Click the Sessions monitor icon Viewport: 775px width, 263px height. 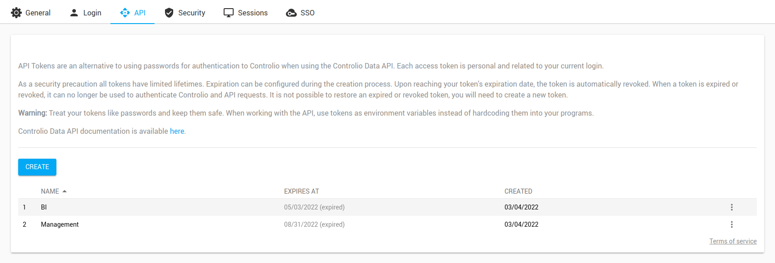[229, 13]
